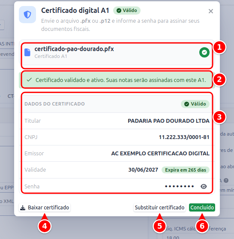Screen dimensions: 234x239
Task: Click the green check circle on file row
Action: [204, 52]
